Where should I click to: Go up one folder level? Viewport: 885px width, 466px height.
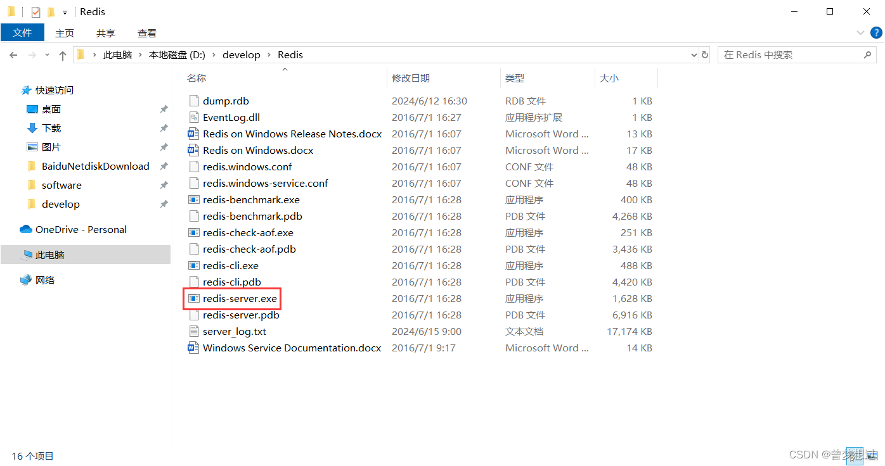pyautogui.click(x=63, y=55)
